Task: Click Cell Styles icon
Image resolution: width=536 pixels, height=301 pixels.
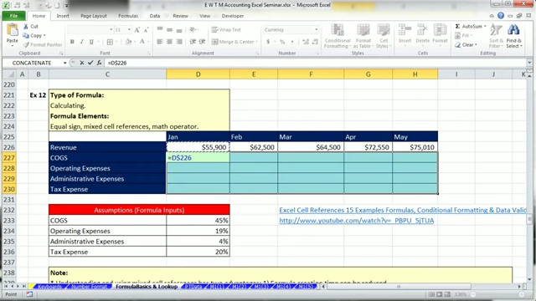Action: coord(384,36)
